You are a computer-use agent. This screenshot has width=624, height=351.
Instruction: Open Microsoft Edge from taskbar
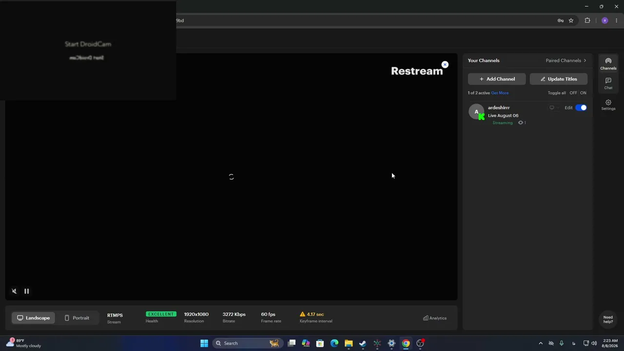[334, 343]
